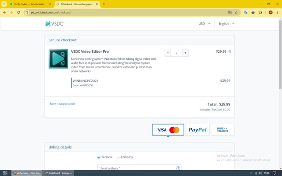Open Windows Task View icon
The width and height of the screenshot is (282, 176).
pyautogui.click(x=5, y=173)
